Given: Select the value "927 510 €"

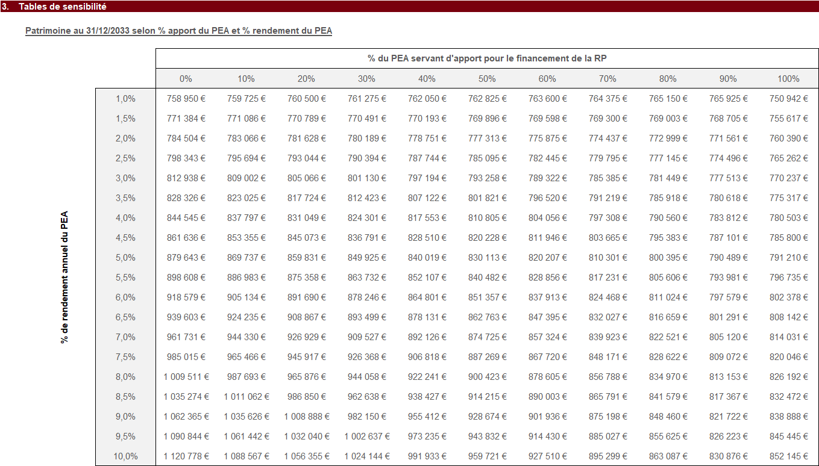Looking at the screenshot, I should point(547,456).
